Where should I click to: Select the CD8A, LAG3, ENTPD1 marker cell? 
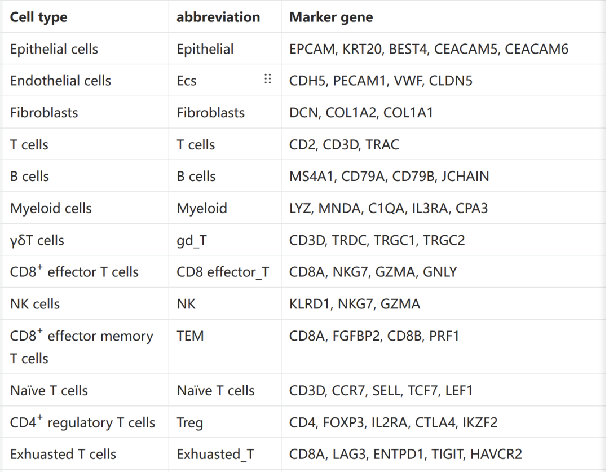coord(405,454)
